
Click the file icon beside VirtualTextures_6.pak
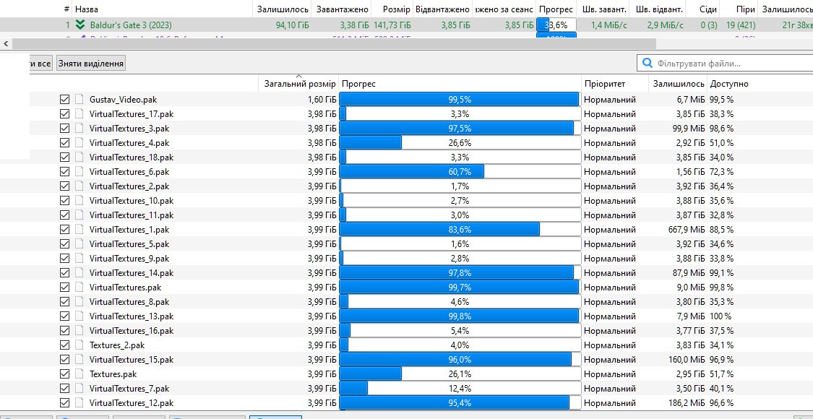tap(79, 172)
